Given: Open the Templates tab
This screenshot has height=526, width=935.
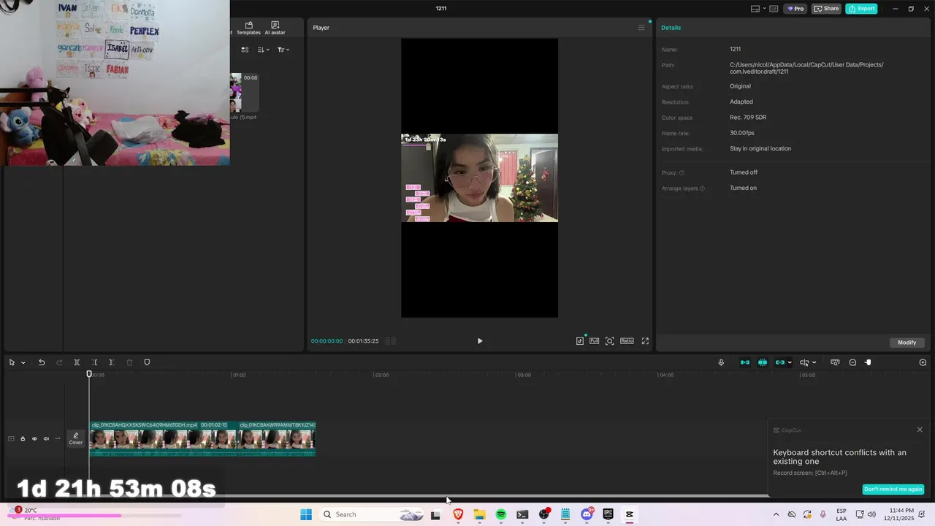Looking at the screenshot, I should pyautogui.click(x=248, y=28).
